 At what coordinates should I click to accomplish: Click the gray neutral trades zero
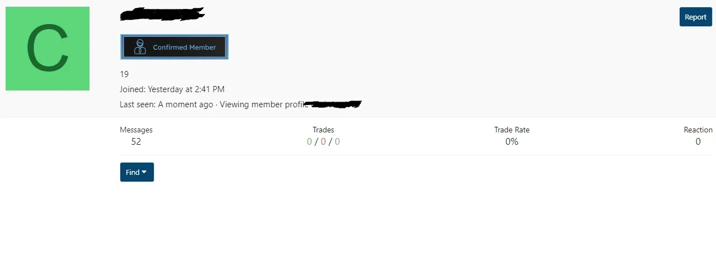pos(337,142)
